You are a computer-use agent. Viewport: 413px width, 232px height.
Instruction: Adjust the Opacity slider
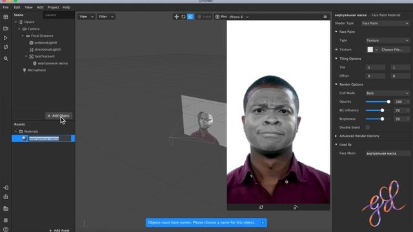pyautogui.click(x=378, y=102)
